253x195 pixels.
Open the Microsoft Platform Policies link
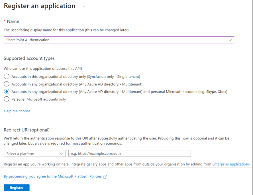[x=53, y=176]
